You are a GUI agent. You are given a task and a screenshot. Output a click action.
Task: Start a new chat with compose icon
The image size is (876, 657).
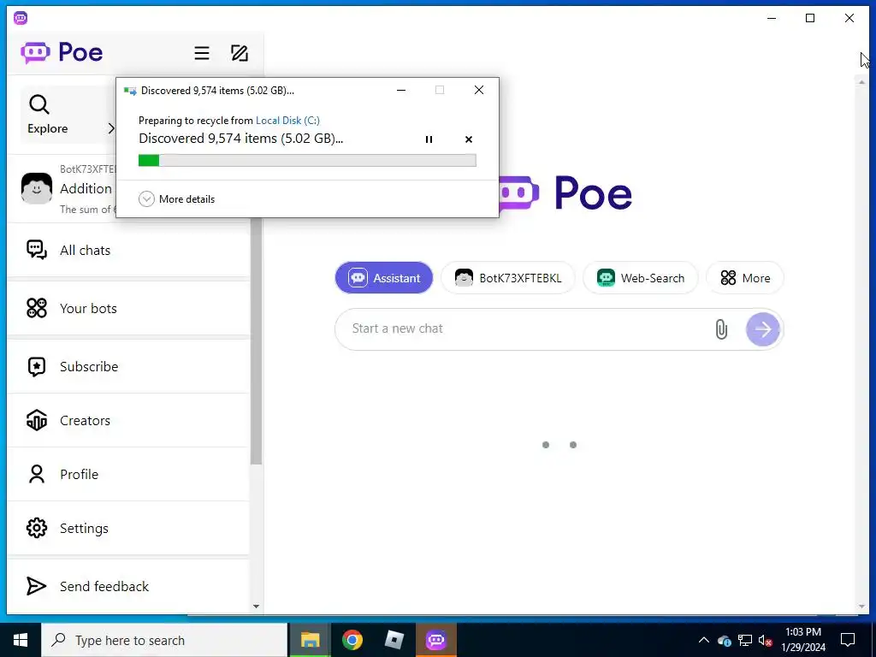coord(240,53)
